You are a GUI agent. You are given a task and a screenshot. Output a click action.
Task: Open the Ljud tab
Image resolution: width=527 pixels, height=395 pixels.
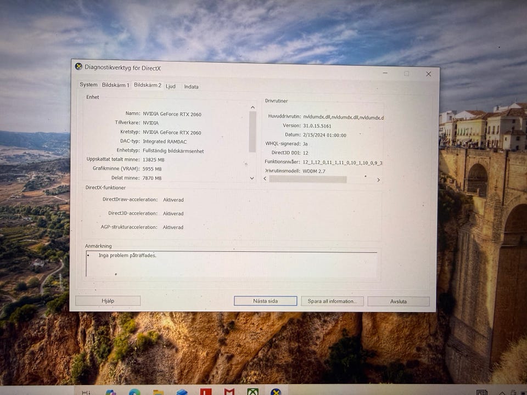pyautogui.click(x=171, y=86)
